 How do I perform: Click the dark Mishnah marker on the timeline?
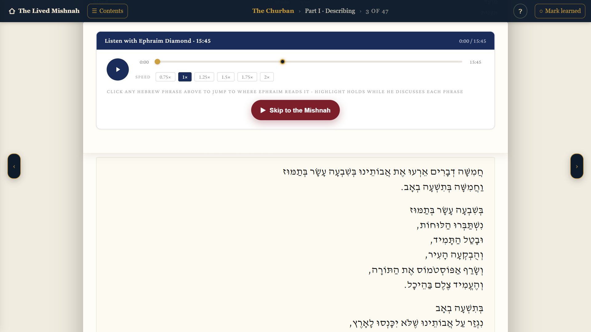(282, 62)
